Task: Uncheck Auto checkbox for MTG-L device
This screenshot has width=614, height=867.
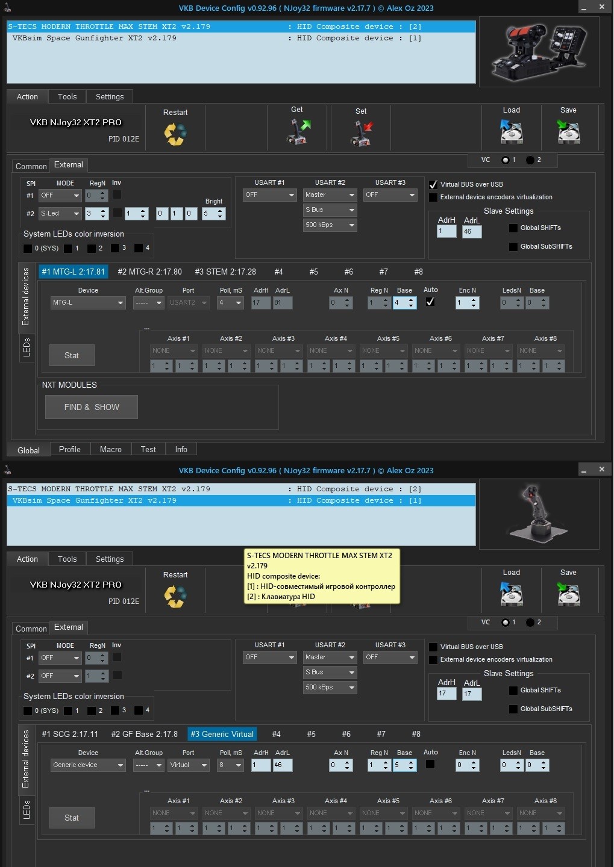Action: coord(430,302)
